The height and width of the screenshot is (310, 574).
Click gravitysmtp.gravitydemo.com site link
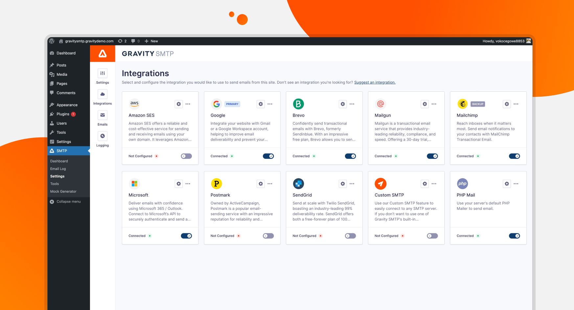coord(86,41)
